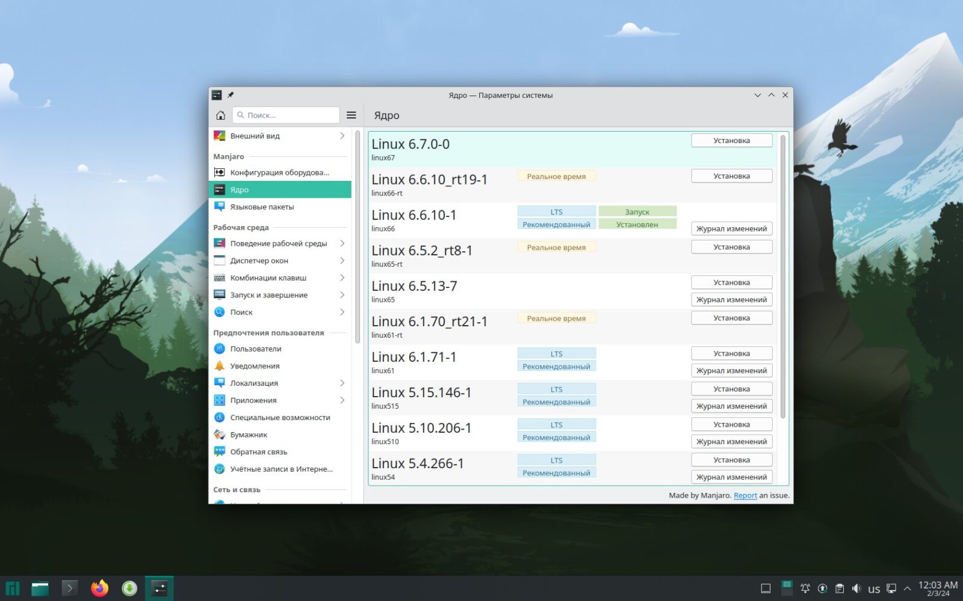Open Языковые пакеты language packs icon
This screenshot has height=601, width=963.
click(x=220, y=207)
